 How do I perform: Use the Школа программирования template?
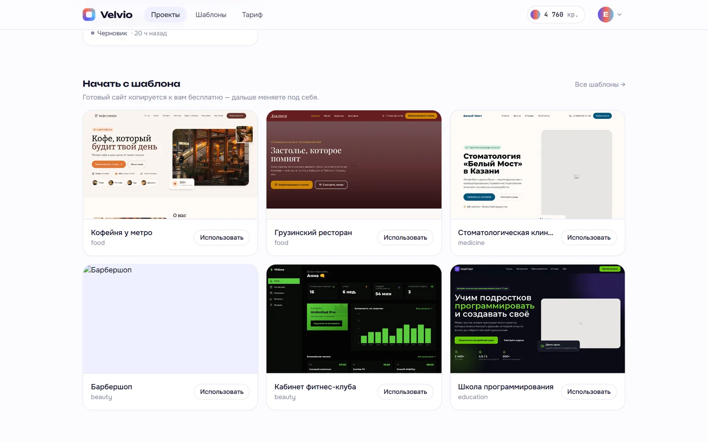[x=589, y=392]
